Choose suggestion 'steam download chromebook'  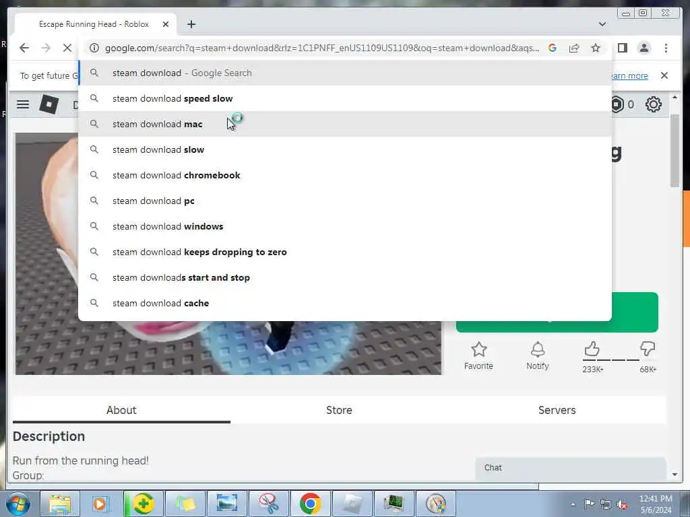coord(345,175)
